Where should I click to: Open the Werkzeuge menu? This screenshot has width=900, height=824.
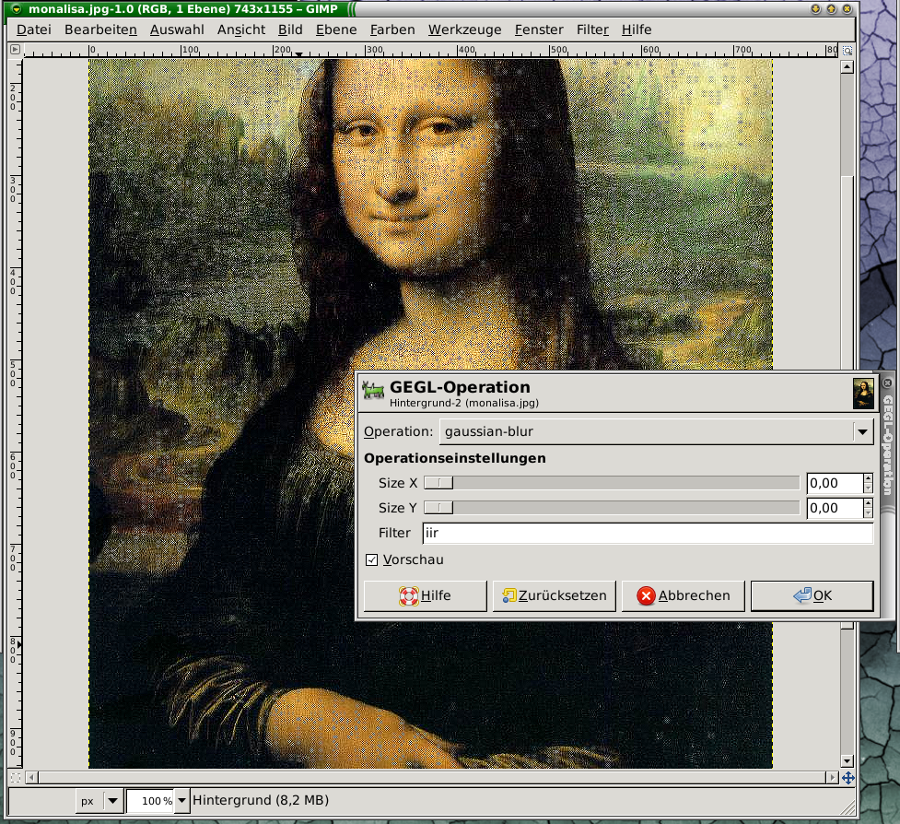click(465, 29)
